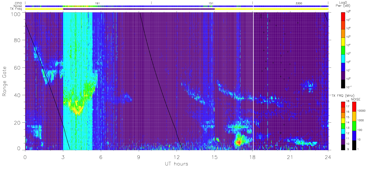This screenshot has width=369, height=170.
Task: Click the '1000' label on NOISE colorbar
Action: tap(361, 121)
